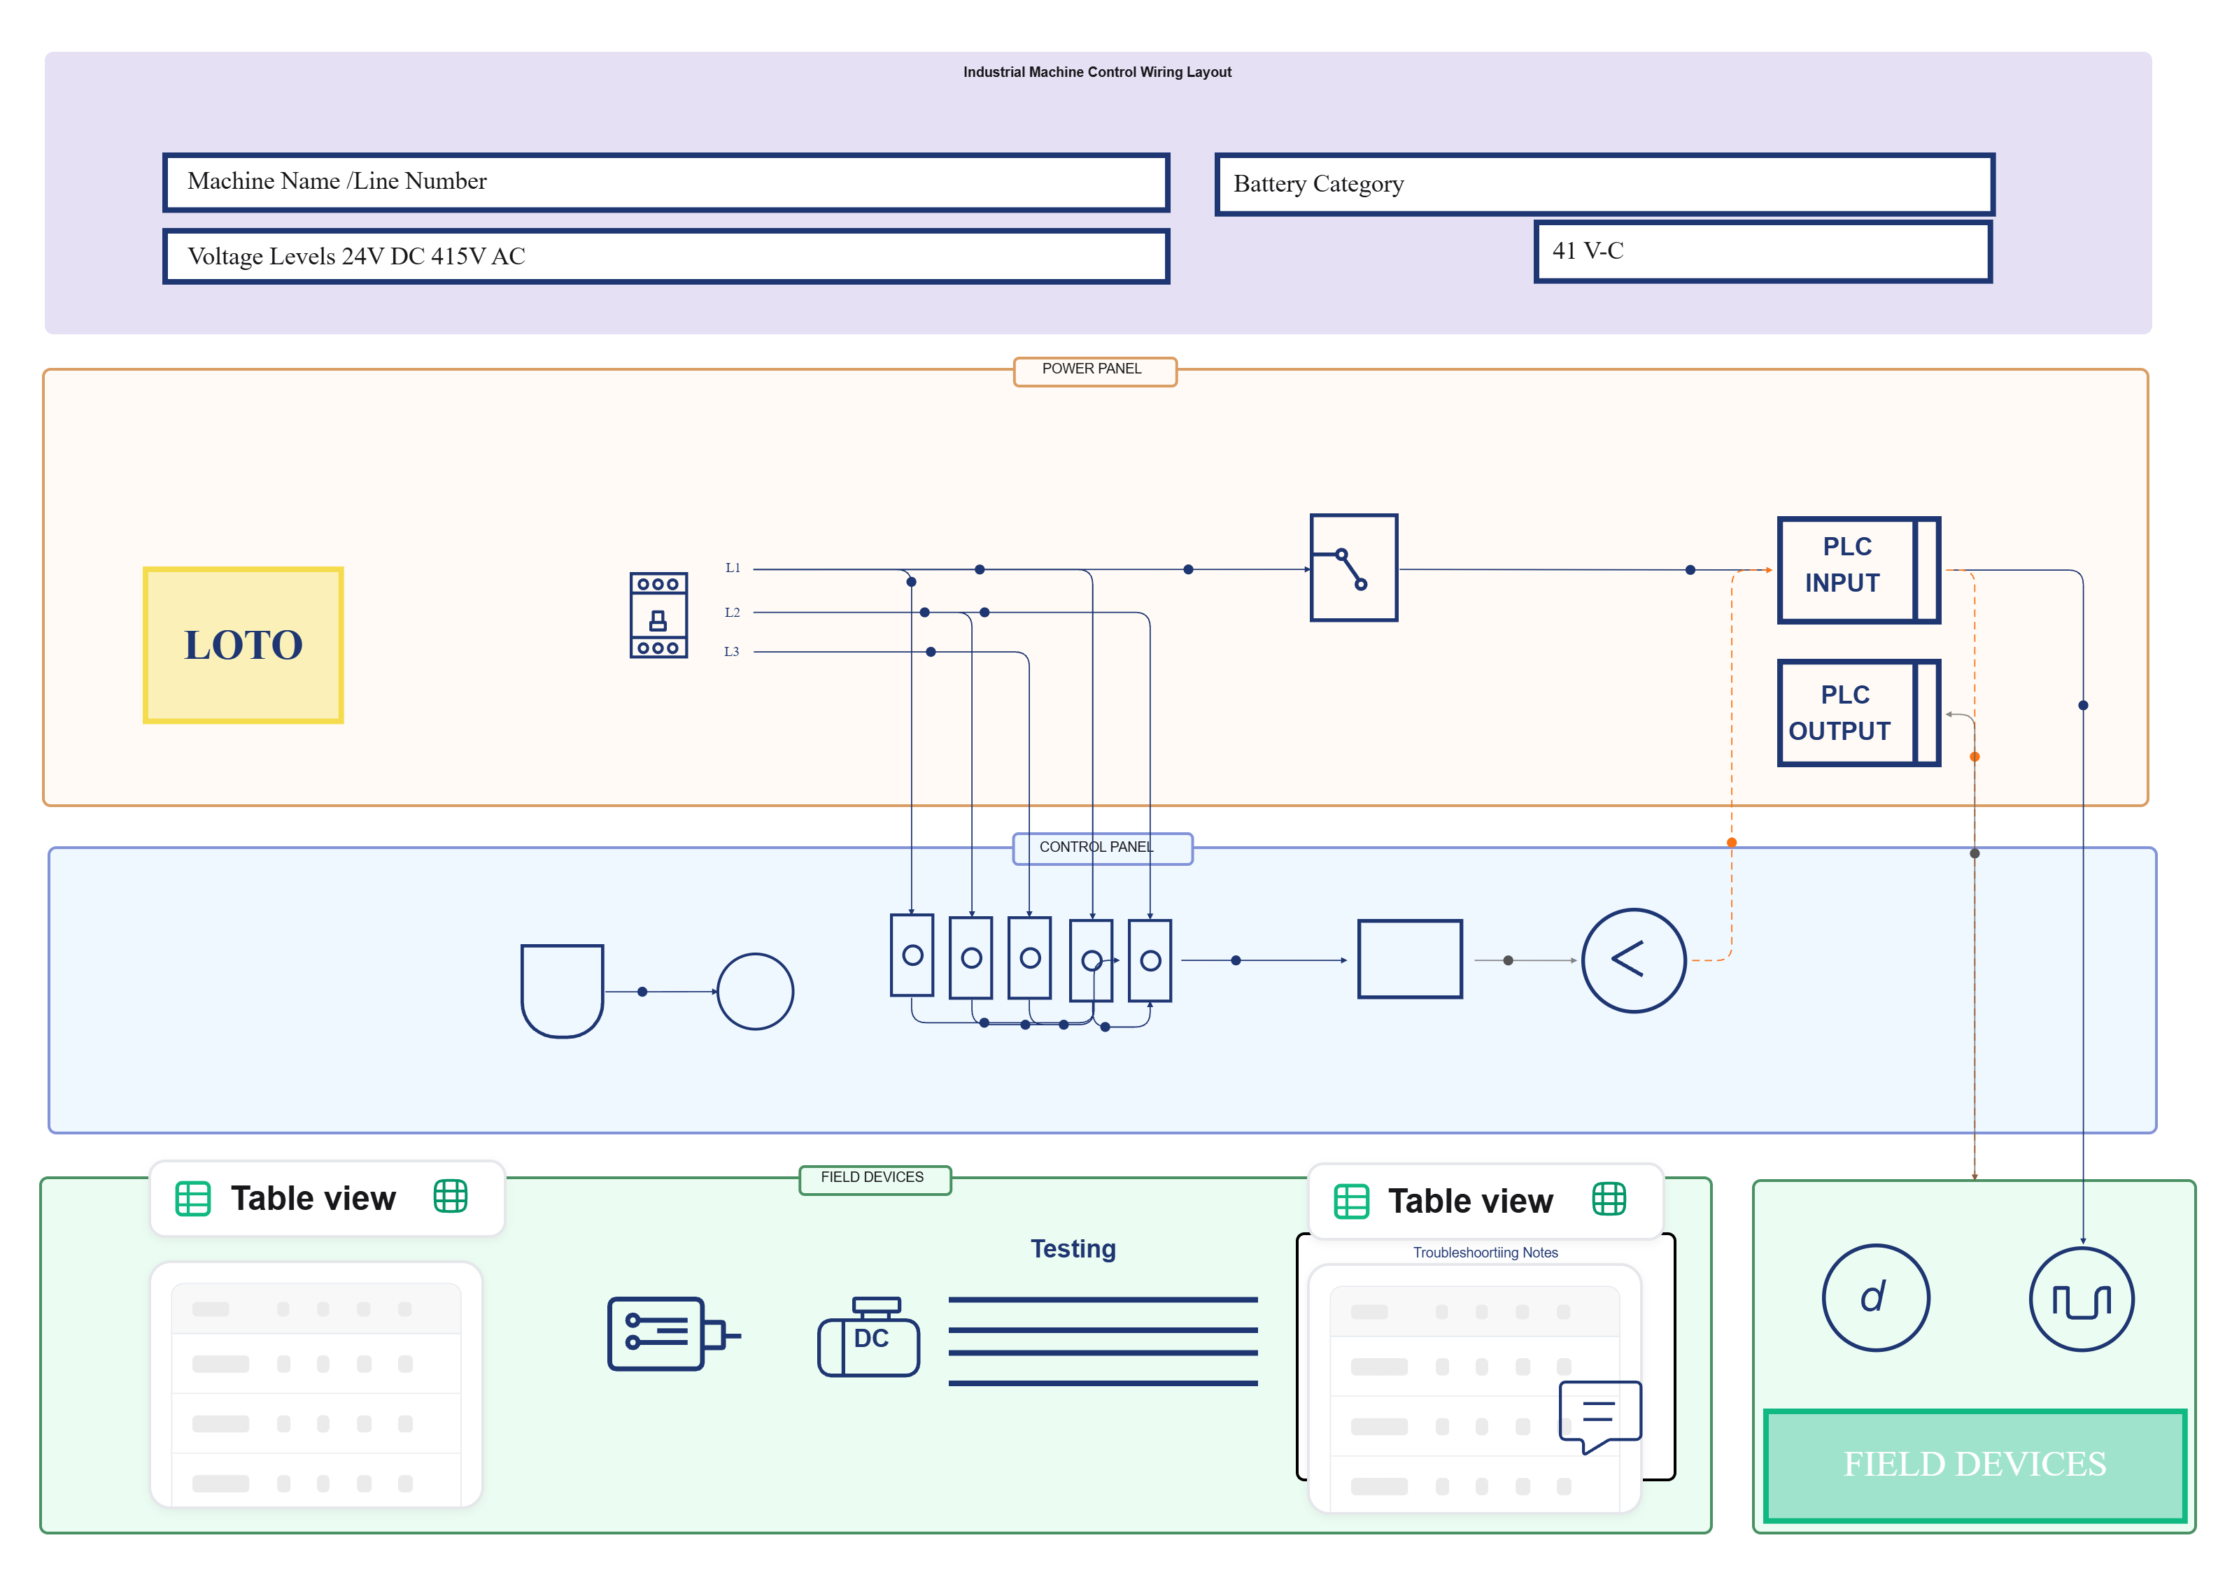Select the square wave pulse symbol

coord(2081,1299)
